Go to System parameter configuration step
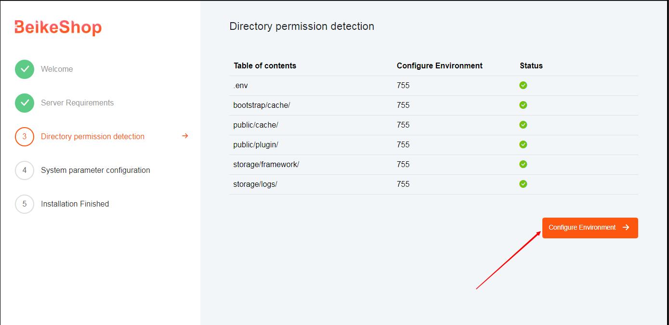This screenshot has width=669, height=325. click(95, 170)
